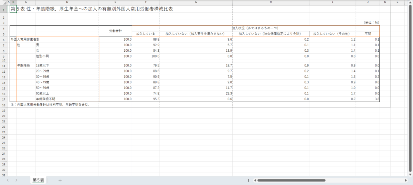Click the footnote cell starting with 注
This screenshot has width=413, height=185.
50,104
